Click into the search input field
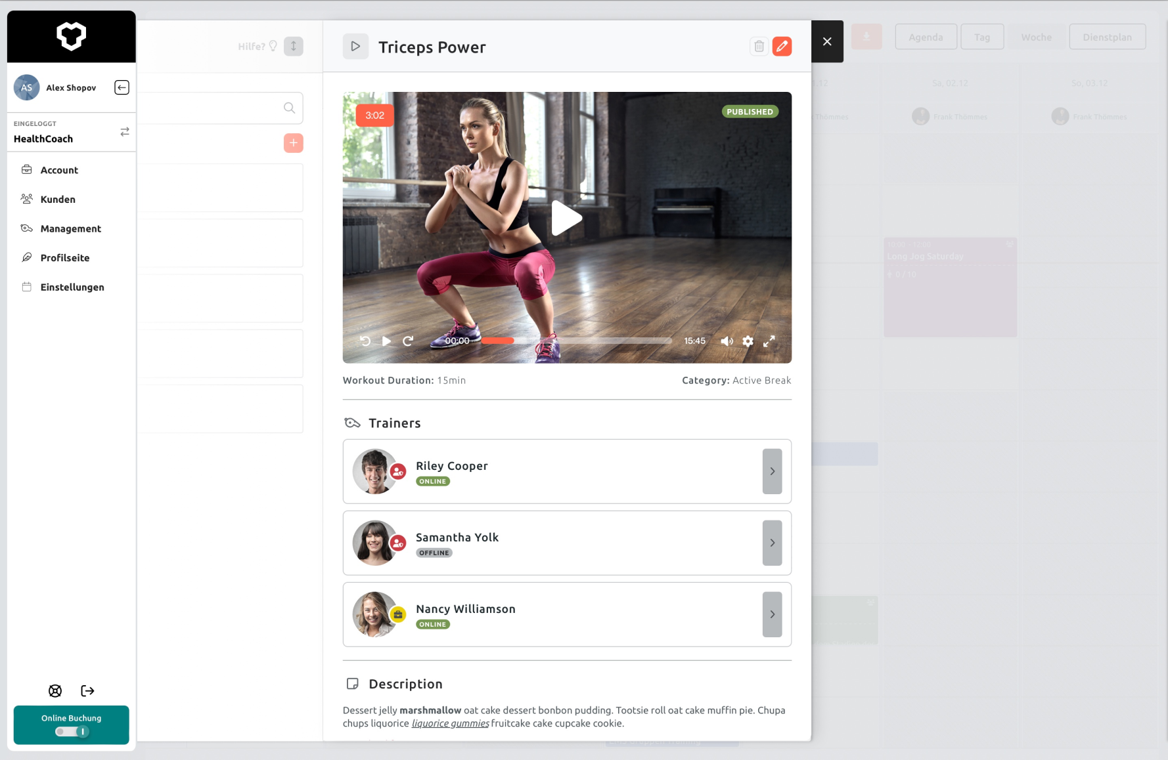 point(220,108)
